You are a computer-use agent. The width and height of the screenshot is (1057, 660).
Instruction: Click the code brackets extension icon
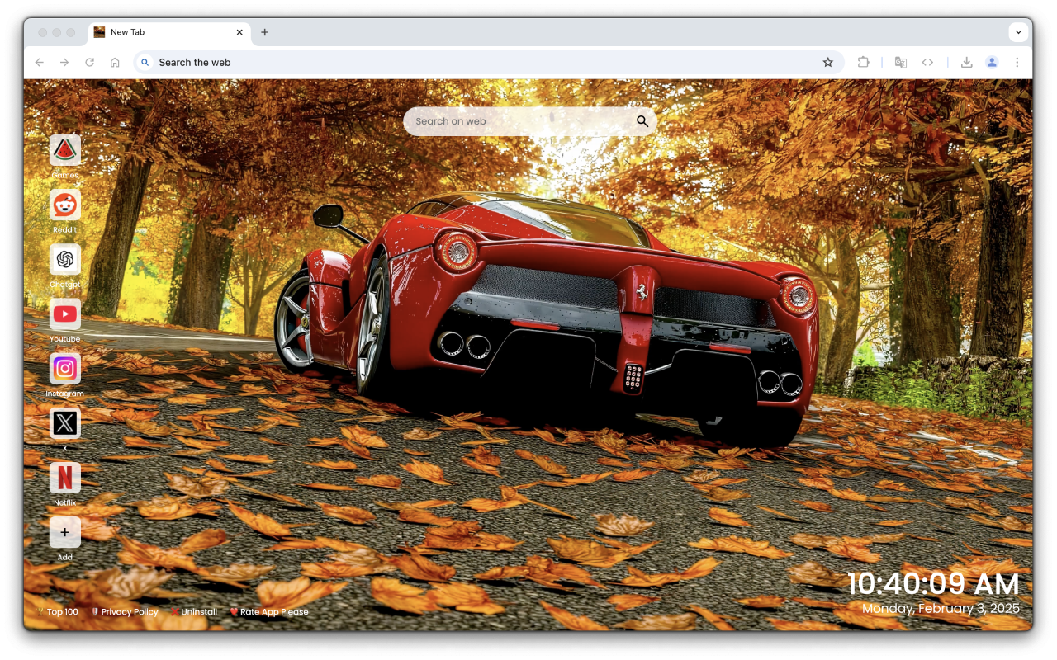(927, 62)
